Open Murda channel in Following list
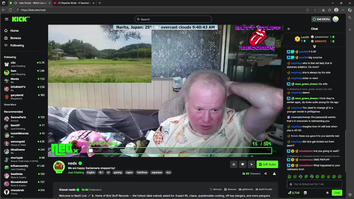This screenshot has width=354, height=199. point(24,80)
